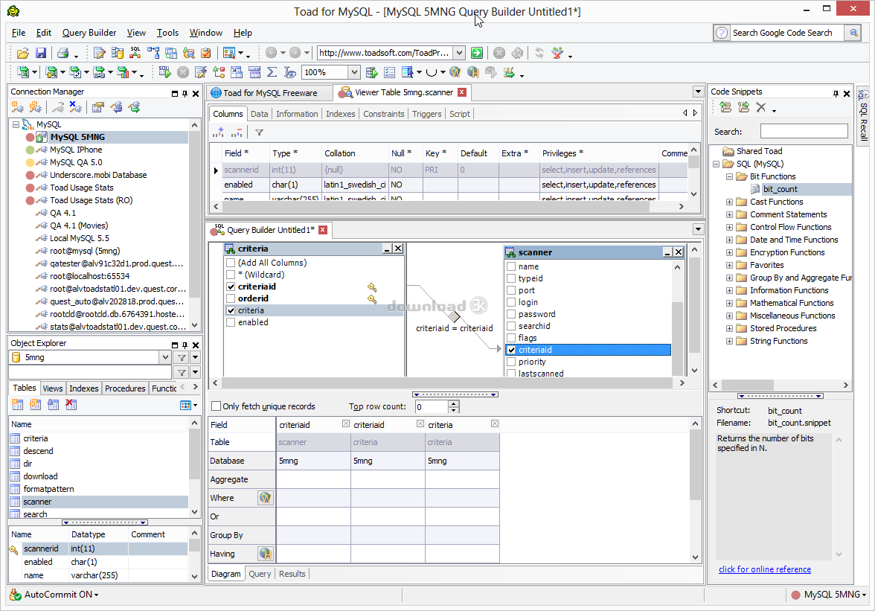Click the AutoCommit ON status bar icon
875x611 pixels.
[15, 595]
